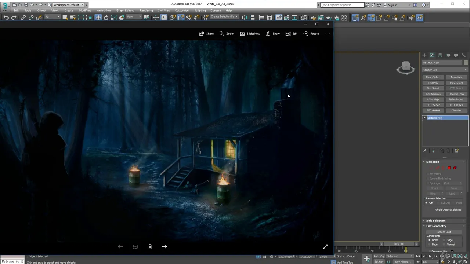Select the None constraint radio button
This screenshot has height=264, width=470.
coord(429,240)
